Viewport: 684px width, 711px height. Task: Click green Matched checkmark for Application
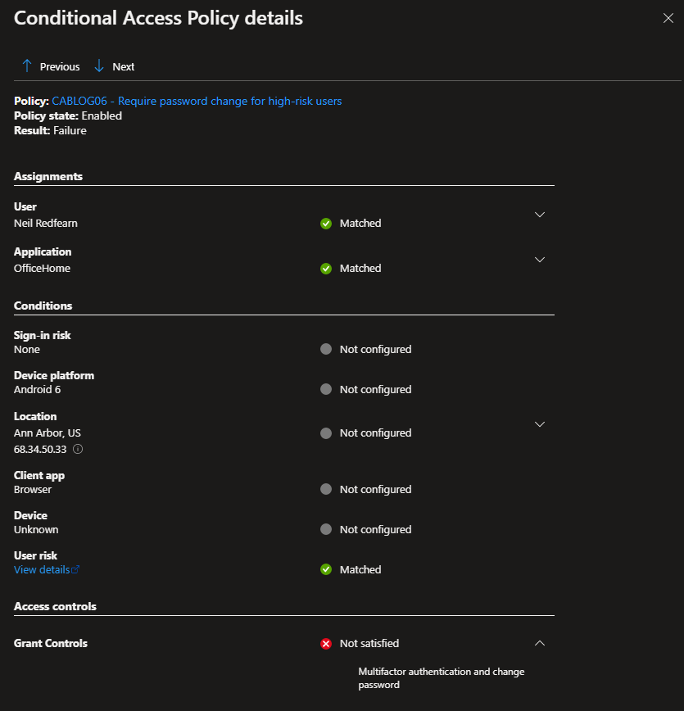point(326,268)
